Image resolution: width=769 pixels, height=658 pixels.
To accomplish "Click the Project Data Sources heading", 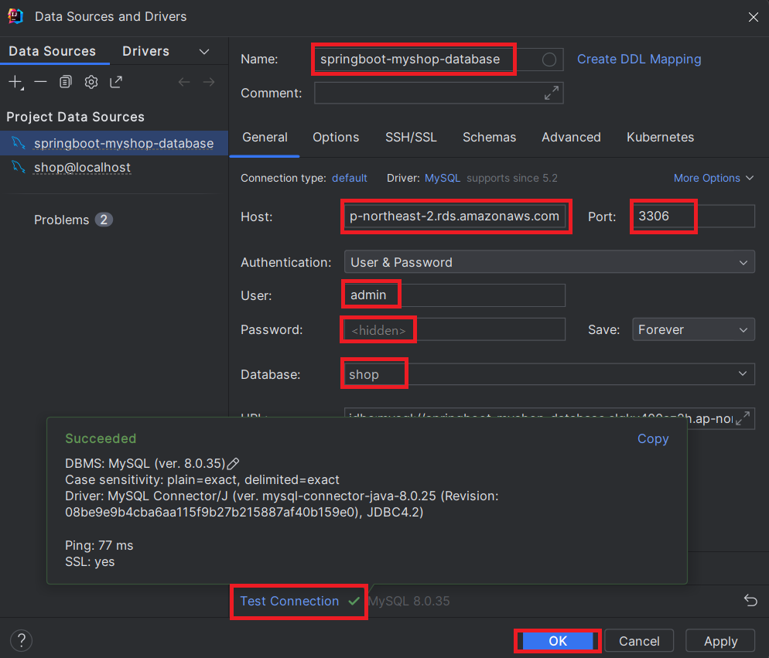I will (x=76, y=117).
